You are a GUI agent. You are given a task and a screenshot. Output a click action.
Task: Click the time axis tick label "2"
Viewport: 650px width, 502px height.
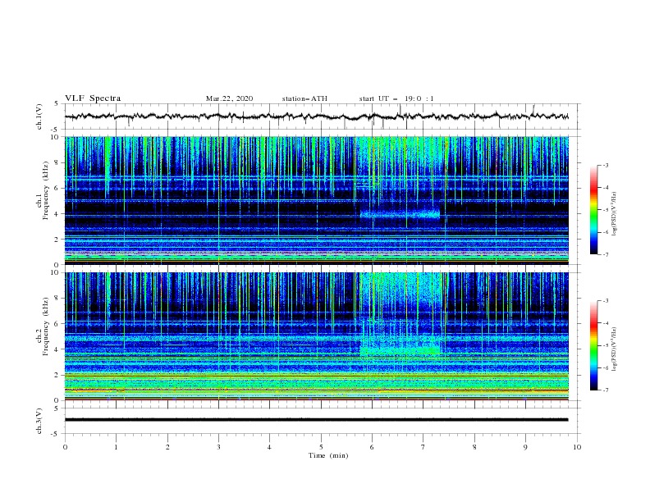167,447
